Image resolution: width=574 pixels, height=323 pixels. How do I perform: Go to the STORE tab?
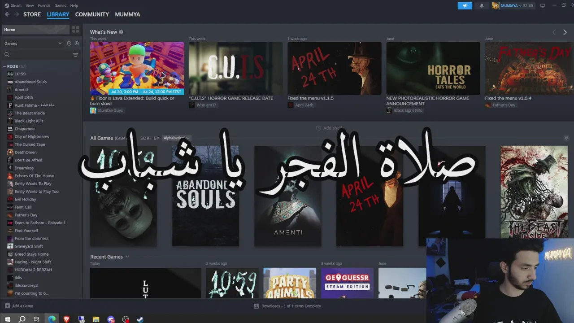pos(32,14)
